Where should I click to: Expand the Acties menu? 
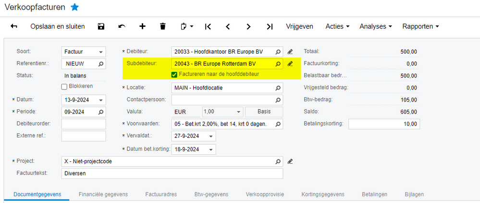pos(337,26)
